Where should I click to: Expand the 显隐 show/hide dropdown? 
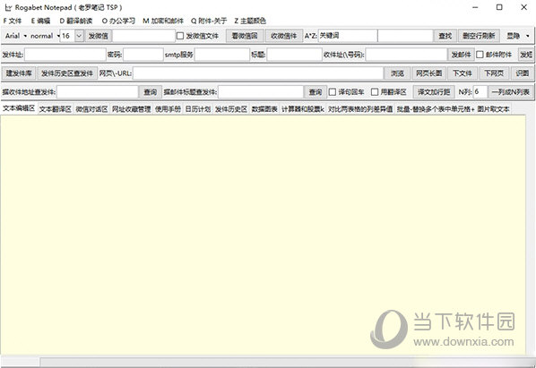tap(518, 36)
